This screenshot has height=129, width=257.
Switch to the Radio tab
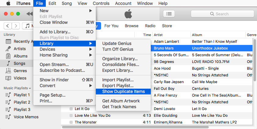coord(150,26)
